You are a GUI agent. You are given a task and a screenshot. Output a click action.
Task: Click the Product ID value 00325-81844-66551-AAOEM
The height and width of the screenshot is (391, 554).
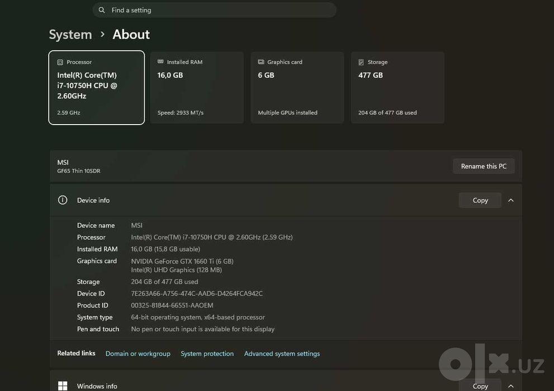tap(172, 305)
